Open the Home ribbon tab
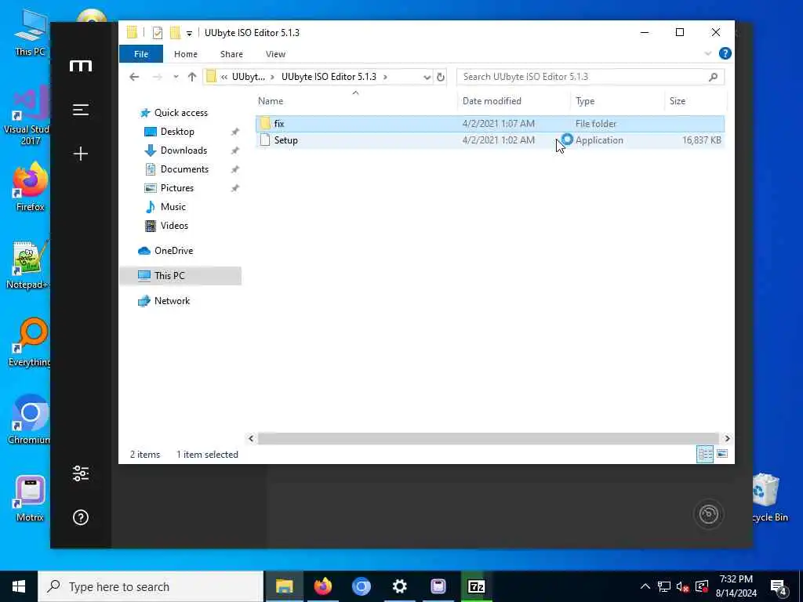Viewport: 803px width, 602px height. coord(185,54)
